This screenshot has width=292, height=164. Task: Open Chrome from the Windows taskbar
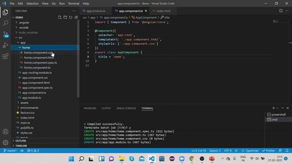point(192,159)
